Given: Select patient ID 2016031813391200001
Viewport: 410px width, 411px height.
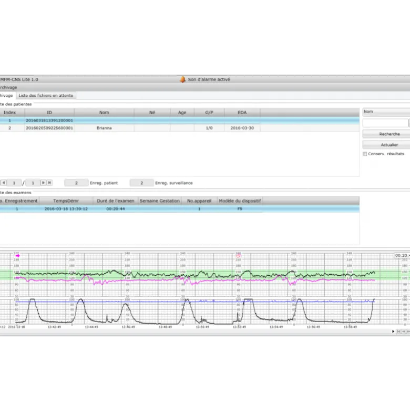Looking at the screenshot, I should pos(49,121).
